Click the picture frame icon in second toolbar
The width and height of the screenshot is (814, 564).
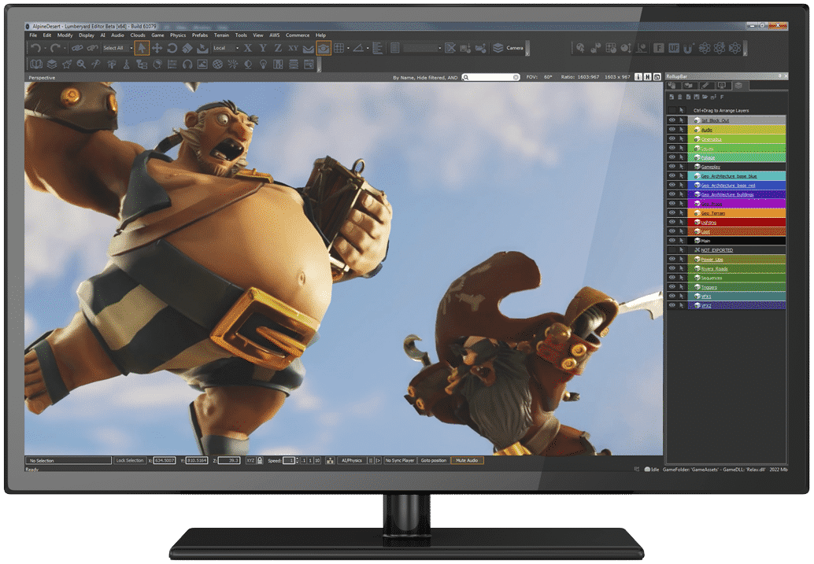202,65
